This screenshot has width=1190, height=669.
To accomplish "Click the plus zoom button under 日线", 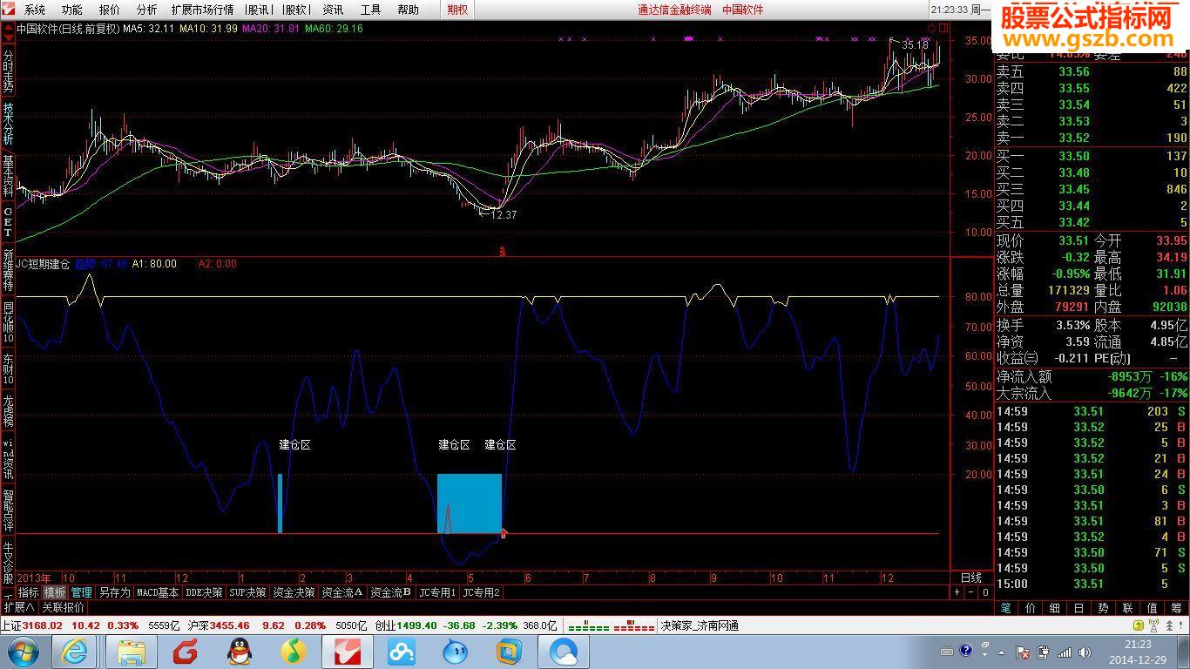I will [957, 592].
